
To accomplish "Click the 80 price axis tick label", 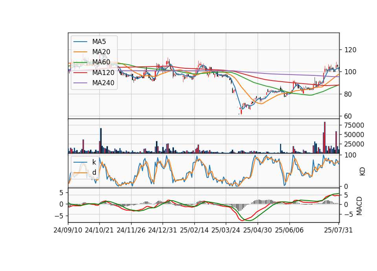I will click(x=348, y=94).
